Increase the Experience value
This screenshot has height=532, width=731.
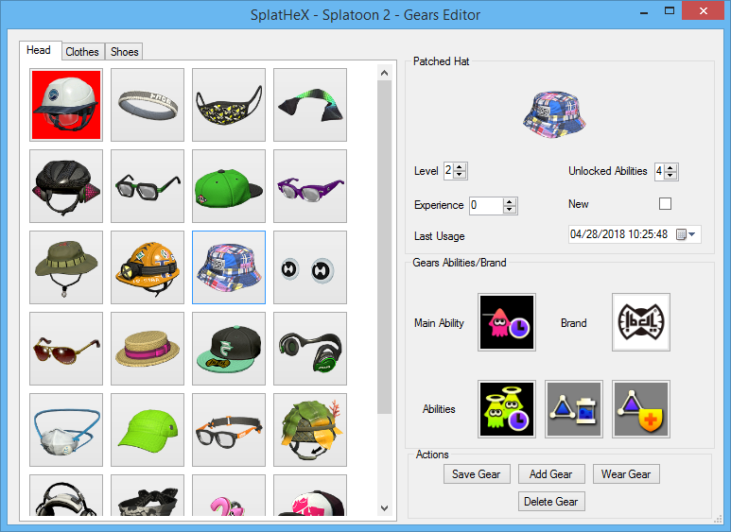click(510, 201)
